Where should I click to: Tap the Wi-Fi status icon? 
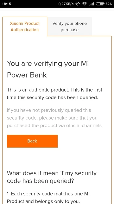(85, 4)
